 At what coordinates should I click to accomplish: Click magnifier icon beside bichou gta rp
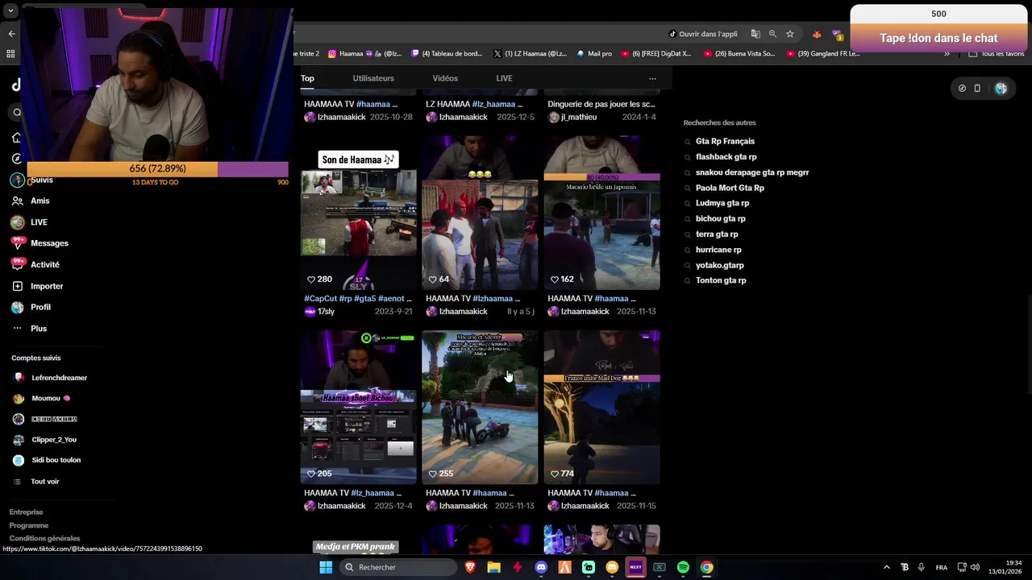(687, 219)
